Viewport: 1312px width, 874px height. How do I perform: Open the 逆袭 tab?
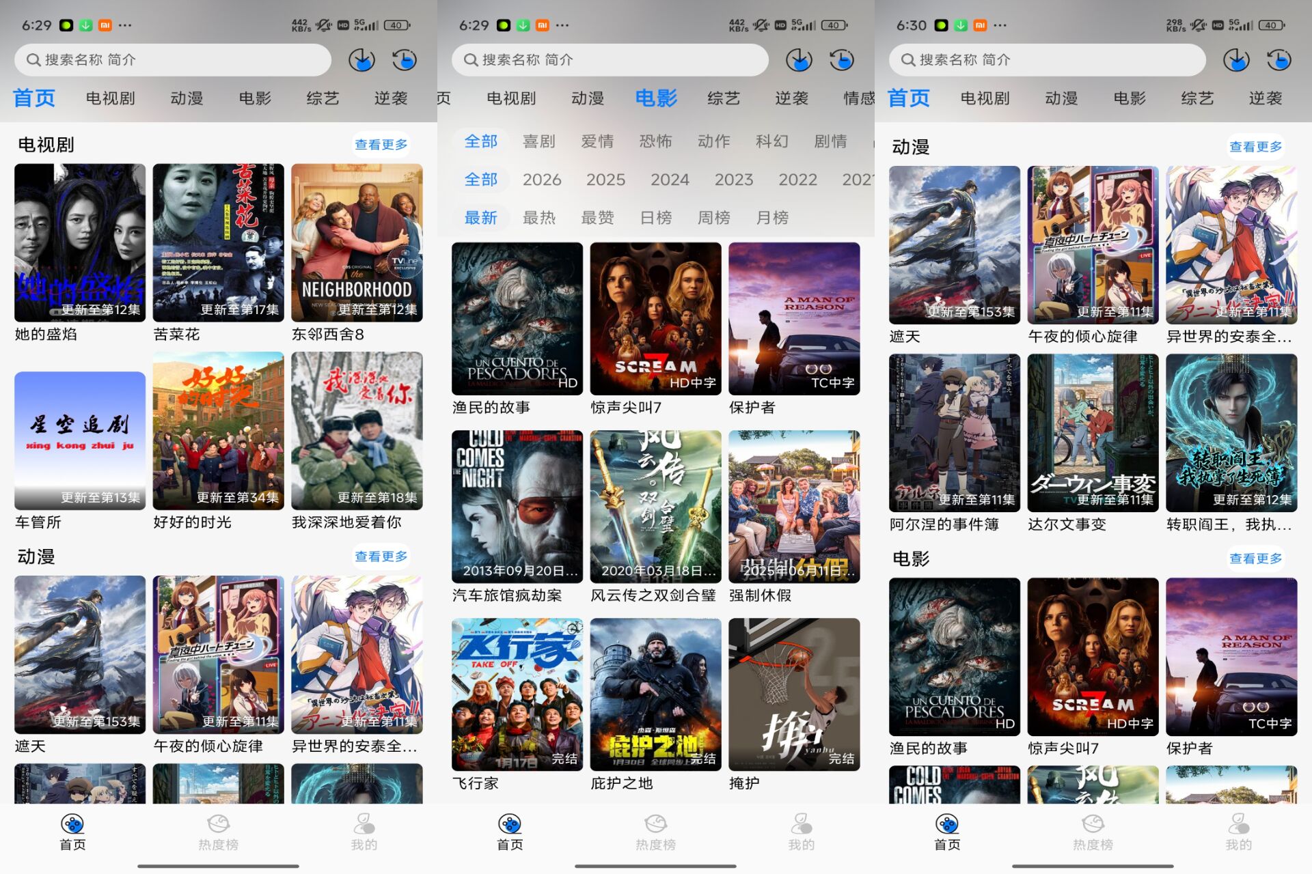(x=391, y=98)
